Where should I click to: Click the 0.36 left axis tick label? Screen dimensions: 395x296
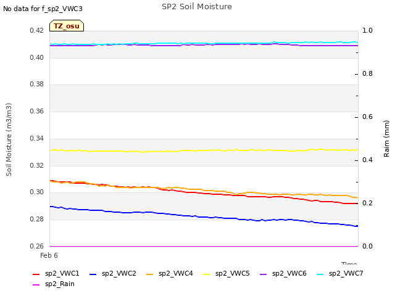tap(37, 111)
